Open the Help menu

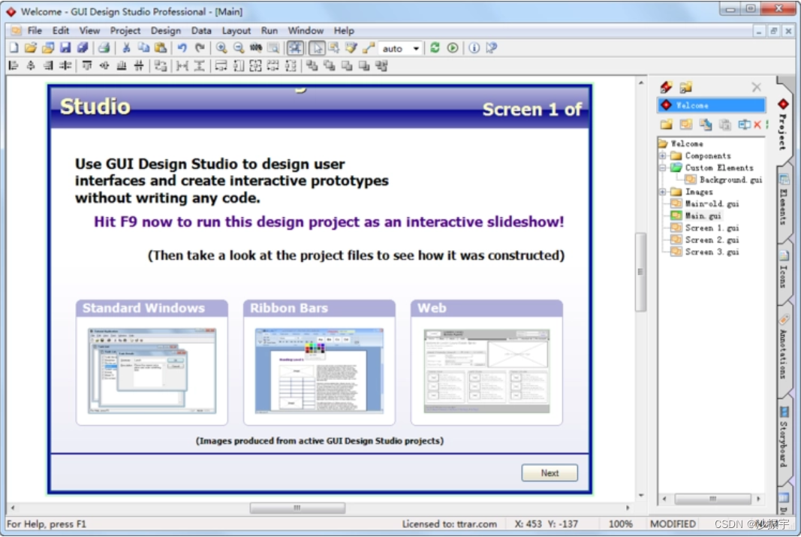click(x=344, y=31)
